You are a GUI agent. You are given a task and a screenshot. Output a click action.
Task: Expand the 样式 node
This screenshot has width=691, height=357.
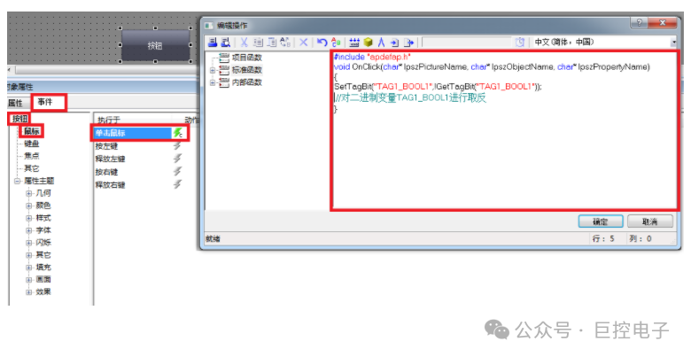29,218
